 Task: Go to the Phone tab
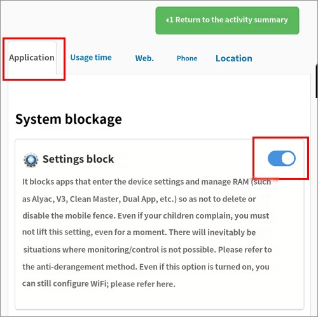(x=187, y=58)
